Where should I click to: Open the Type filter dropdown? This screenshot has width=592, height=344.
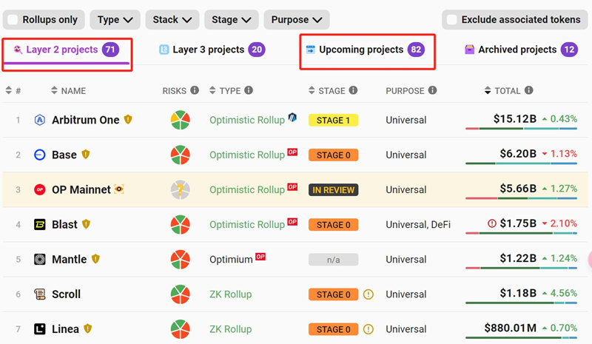click(114, 20)
